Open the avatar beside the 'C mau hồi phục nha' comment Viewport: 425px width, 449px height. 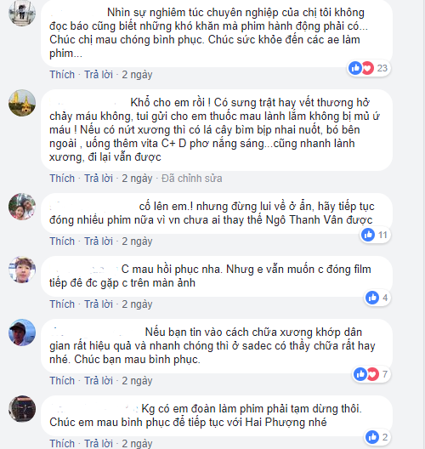tap(22, 270)
